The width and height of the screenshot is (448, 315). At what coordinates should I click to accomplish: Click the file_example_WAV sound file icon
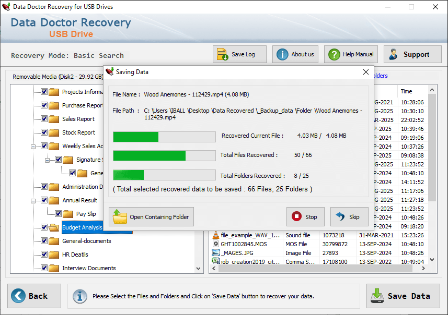tap(216, 235)
